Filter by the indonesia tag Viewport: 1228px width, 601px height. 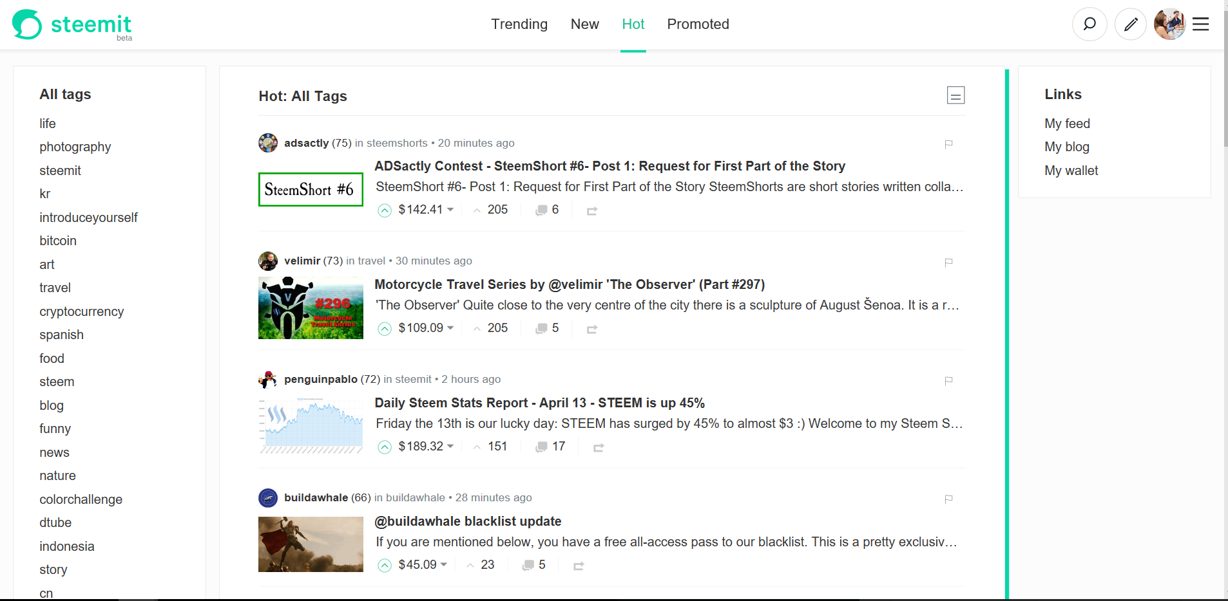pos(67,546)
